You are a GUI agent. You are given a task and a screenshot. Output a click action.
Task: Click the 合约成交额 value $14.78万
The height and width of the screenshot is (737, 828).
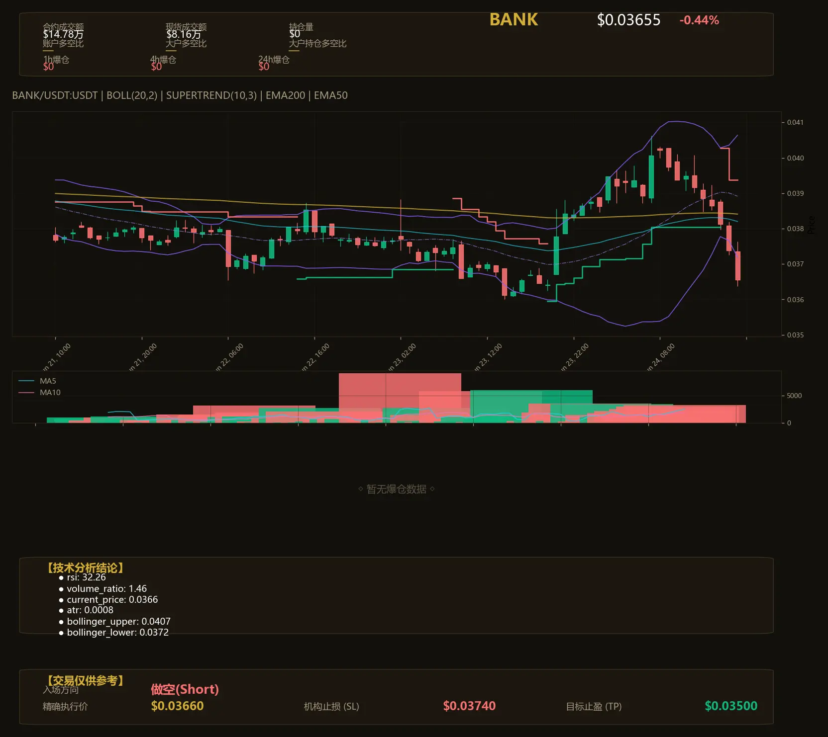63,34
